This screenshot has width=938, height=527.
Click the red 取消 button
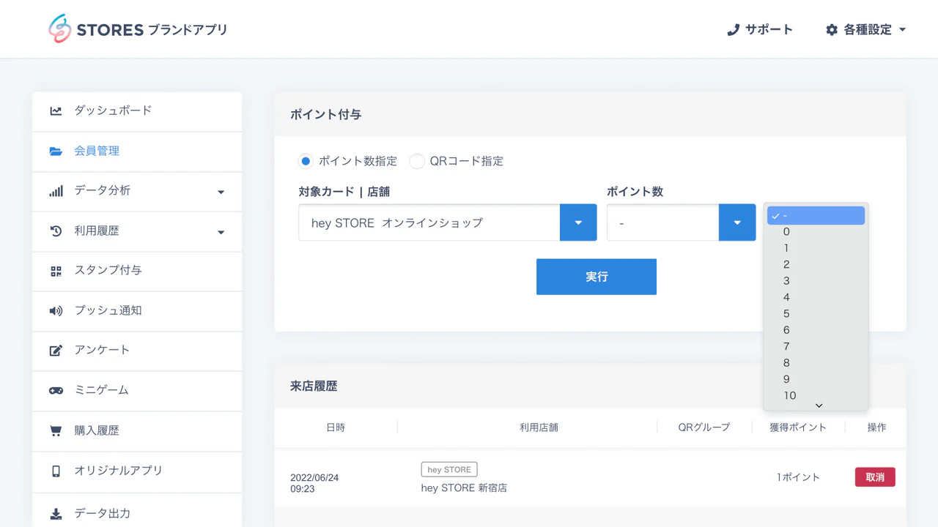(875, 477)
